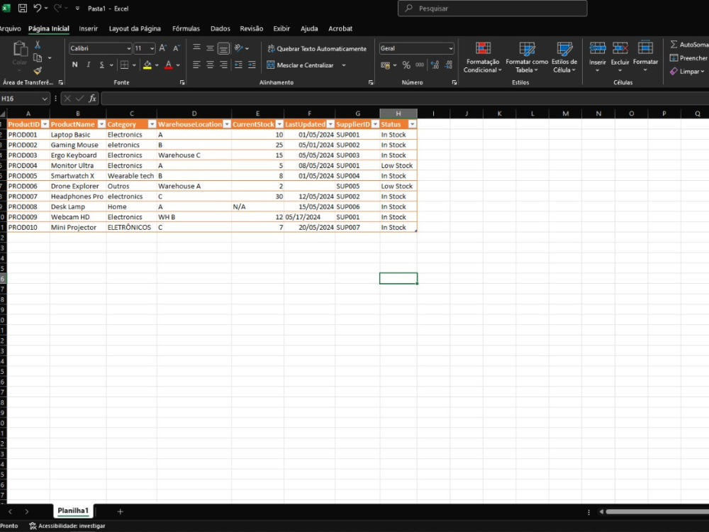This screenshot has height=532, width=709.
Task: Click the Name Box showing H16
Action: (x=24, y=98)
